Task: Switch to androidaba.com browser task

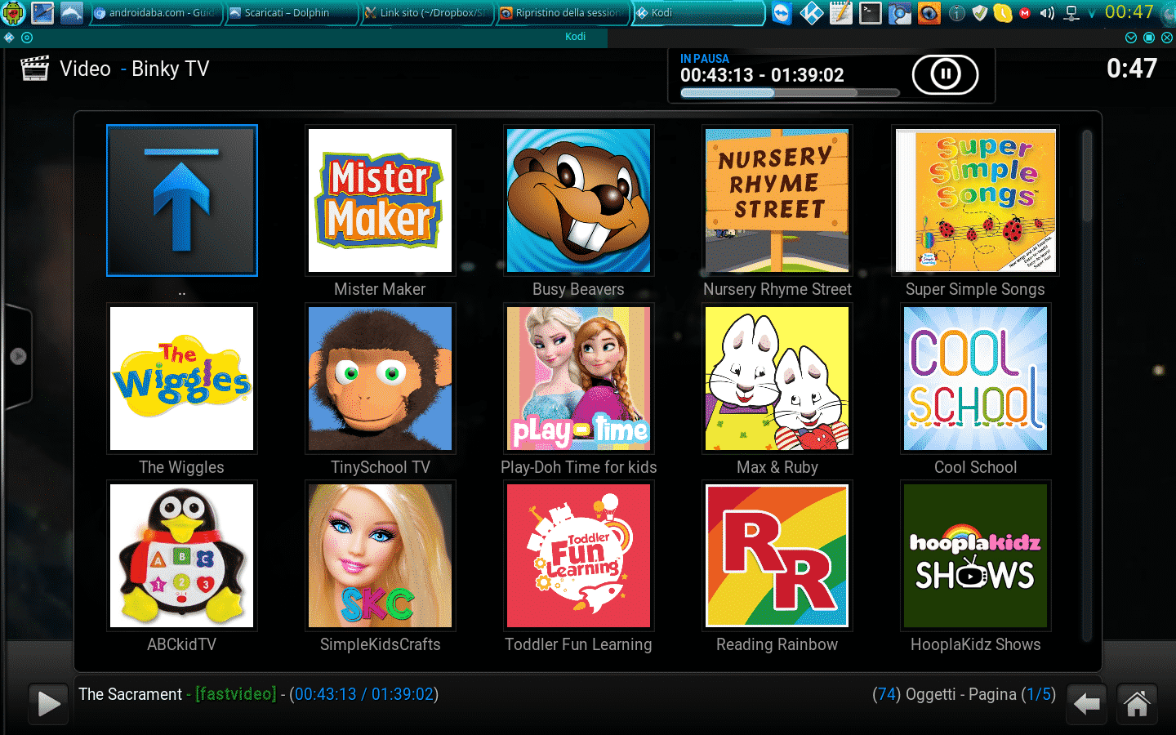Action: [x=156, y=13]
